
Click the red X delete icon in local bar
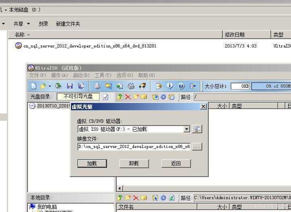(136, 198)
